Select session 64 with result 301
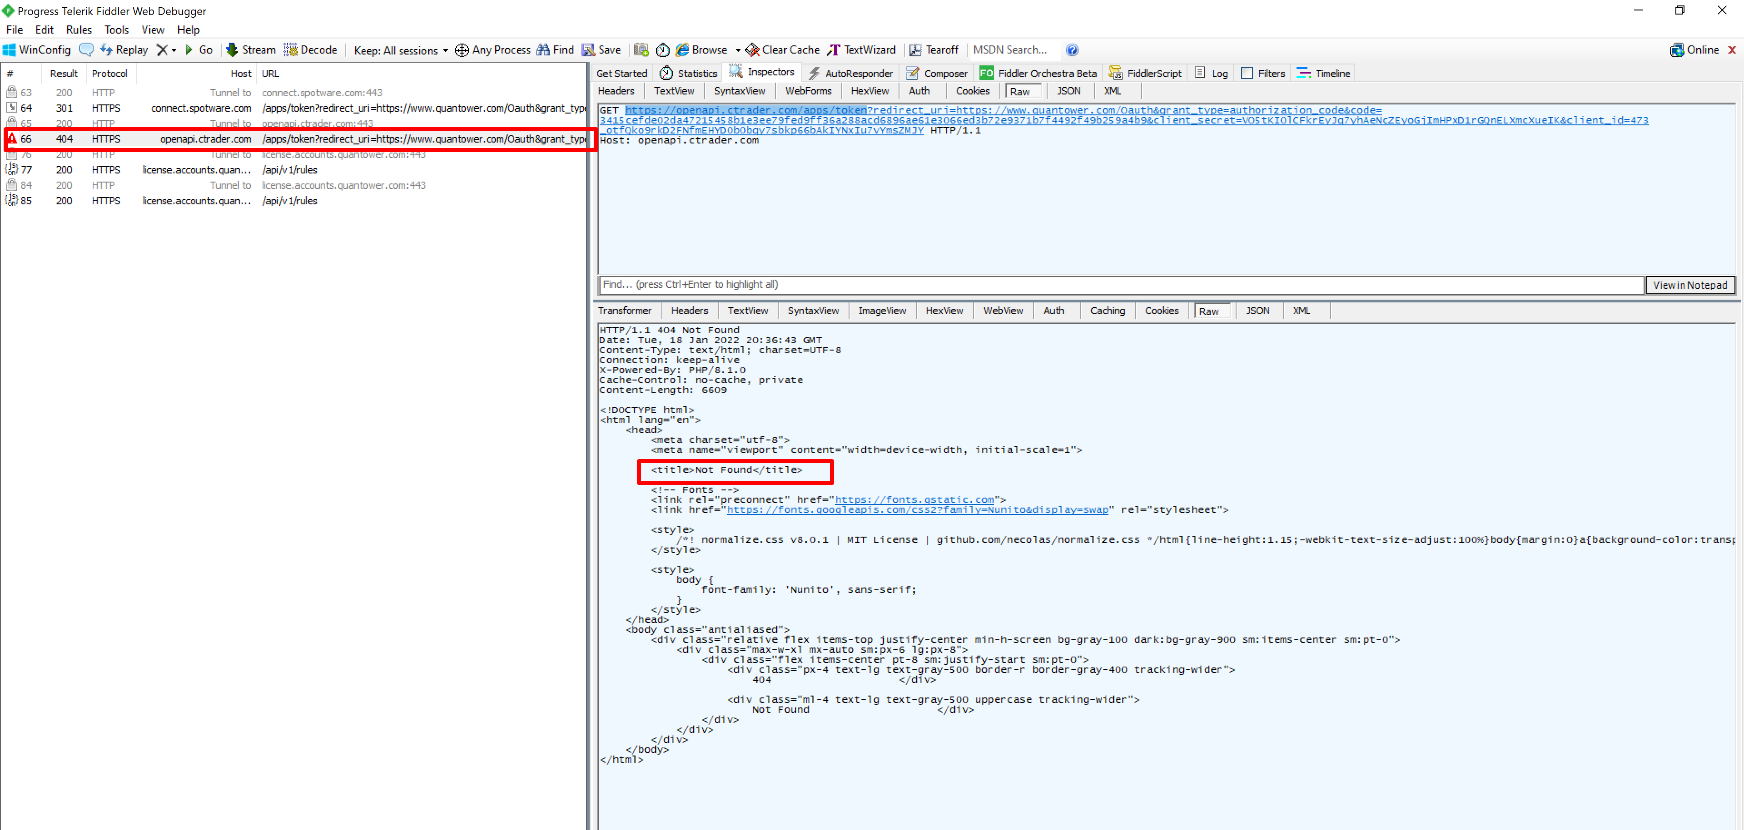 (294, 108)
